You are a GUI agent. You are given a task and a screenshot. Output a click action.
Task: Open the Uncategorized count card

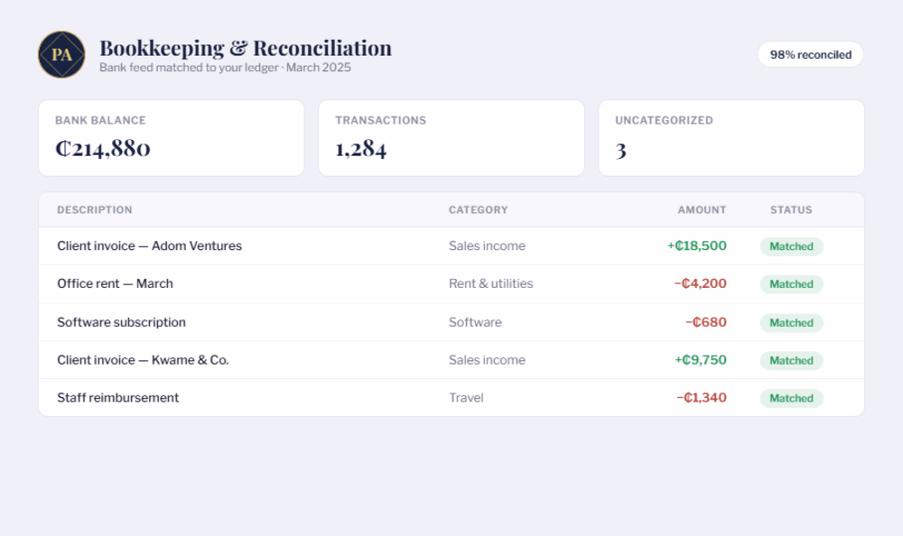pyautogui.click(x=731, y=138)
